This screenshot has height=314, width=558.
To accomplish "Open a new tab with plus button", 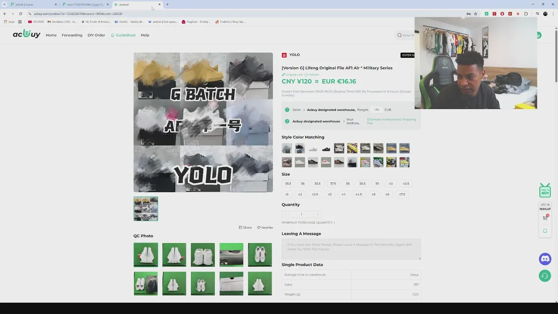I will click(167, 4).
